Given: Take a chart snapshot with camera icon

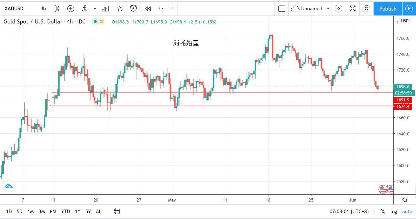Looking at the screenshot, I should pos(366,9).
